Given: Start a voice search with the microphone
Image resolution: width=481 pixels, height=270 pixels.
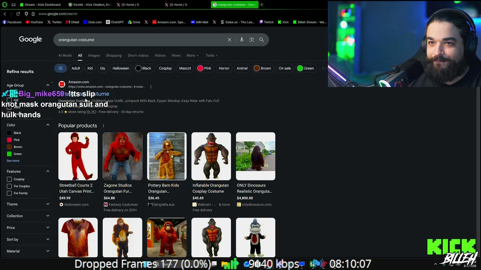Looking at the screenshot, I should 242,40.
